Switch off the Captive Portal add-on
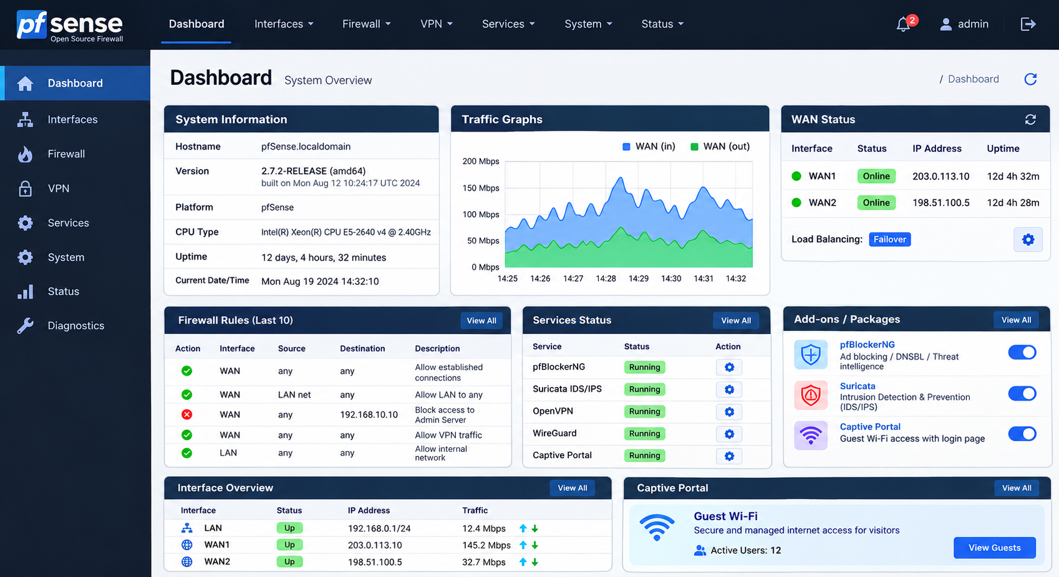The height and width of the screenshot is (577, 1059). click(1022, 434)
